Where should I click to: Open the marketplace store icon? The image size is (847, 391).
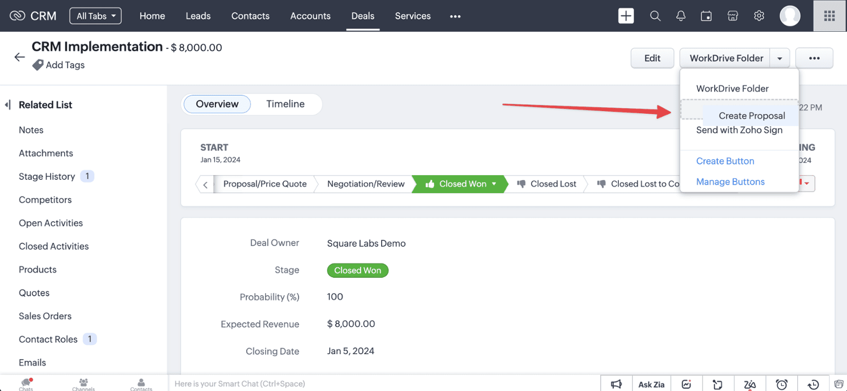[x=733, y=16]
